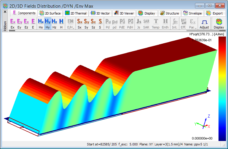Toggle the total E field button
Screen dimensions: 228x149
tap(33, 23)
